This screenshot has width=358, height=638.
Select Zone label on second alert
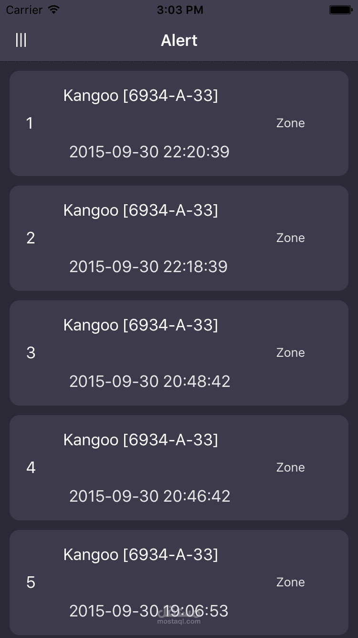coord(290,238)
